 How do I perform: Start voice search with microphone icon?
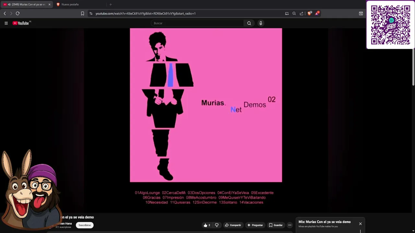261,23
